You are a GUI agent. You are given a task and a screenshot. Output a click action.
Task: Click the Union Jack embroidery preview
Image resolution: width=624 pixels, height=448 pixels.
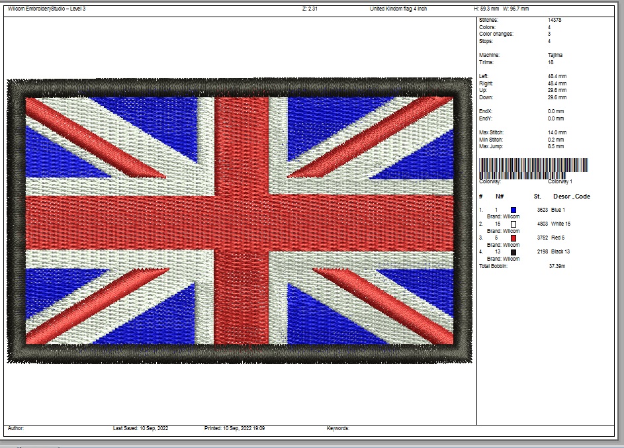[x=240, y=221]
